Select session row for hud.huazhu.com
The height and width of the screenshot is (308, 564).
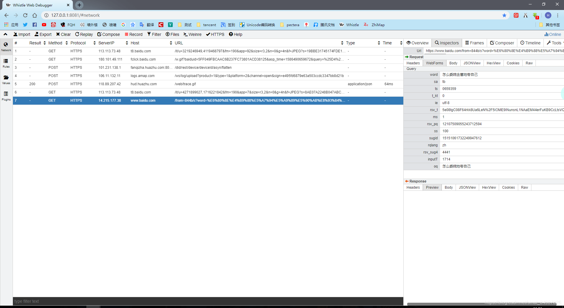click(208, 84)
